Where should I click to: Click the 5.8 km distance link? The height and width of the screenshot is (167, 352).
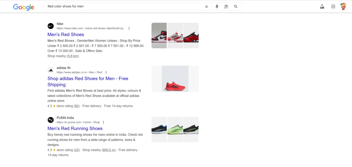click(x=73, y=56)
